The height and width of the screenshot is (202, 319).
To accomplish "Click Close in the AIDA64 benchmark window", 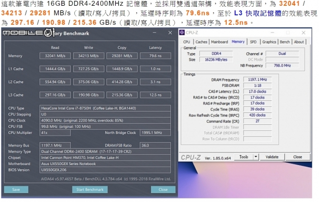I will pos(163,190).
